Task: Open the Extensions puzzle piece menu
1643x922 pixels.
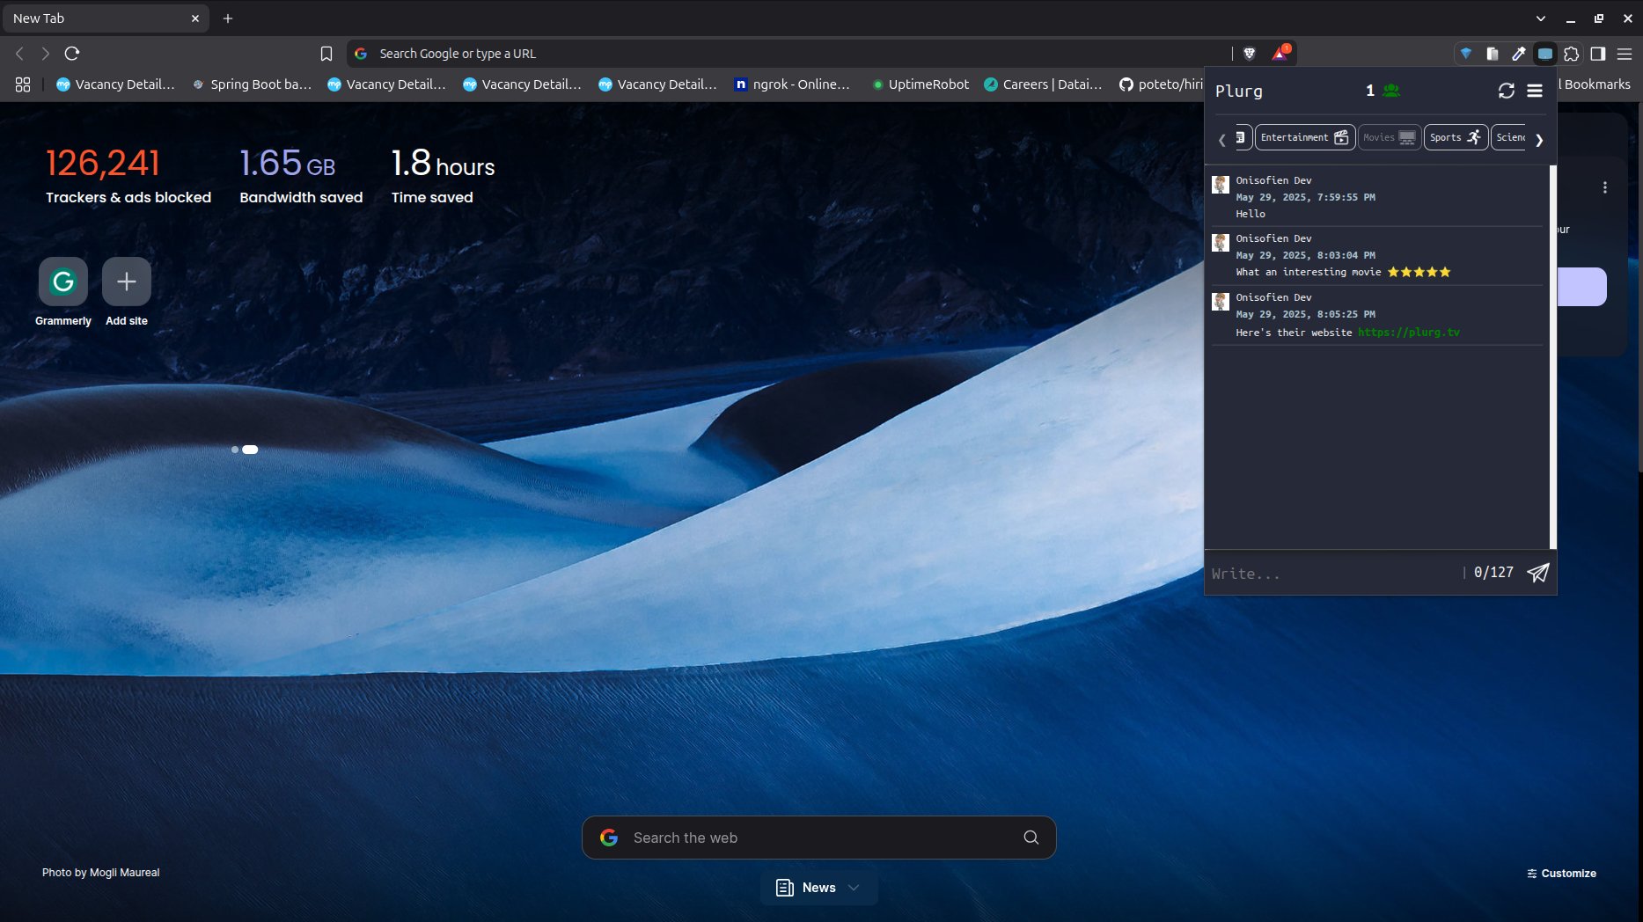Action: coord(1572,54)
